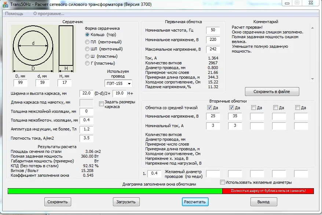Click red overfill section of fill diagram
Image resolution: width=322 pixels, height=215 pixels.
coord(268,191)
